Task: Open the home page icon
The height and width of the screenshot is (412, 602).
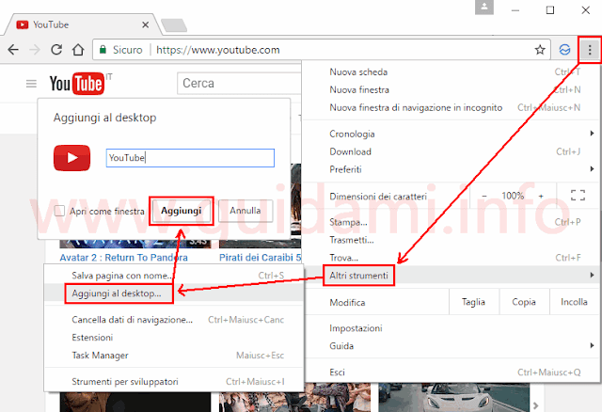Action: (78, 50)
